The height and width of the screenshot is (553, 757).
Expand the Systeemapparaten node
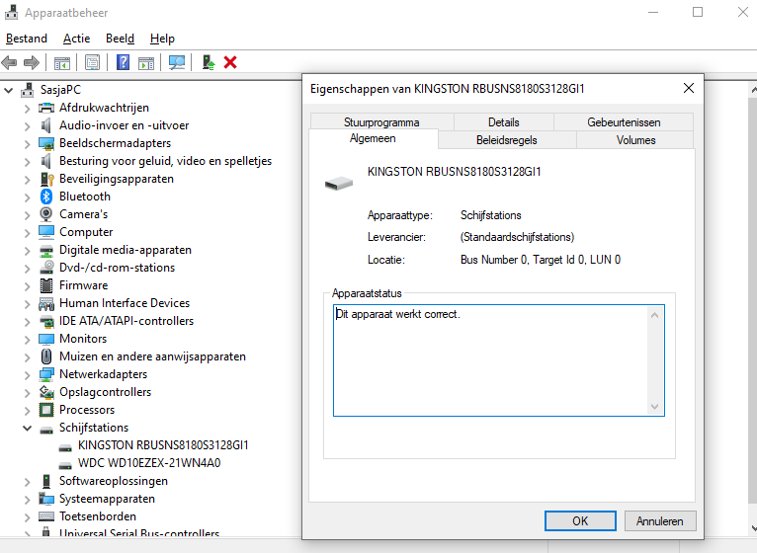(x=28, y=499)
